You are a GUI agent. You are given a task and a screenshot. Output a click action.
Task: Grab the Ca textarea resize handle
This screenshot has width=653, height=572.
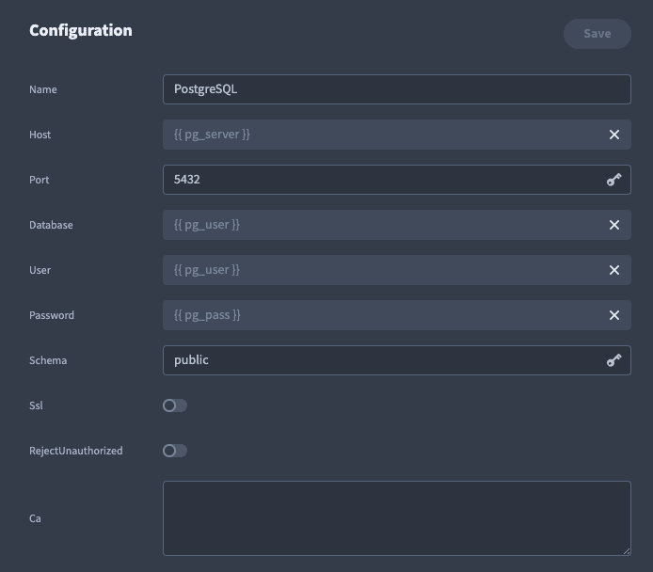click(x=627, y=551)
